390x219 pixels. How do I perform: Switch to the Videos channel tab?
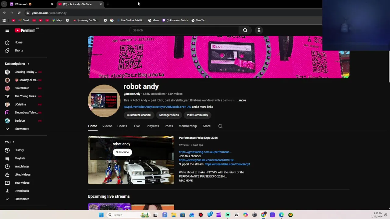[107, 126]
